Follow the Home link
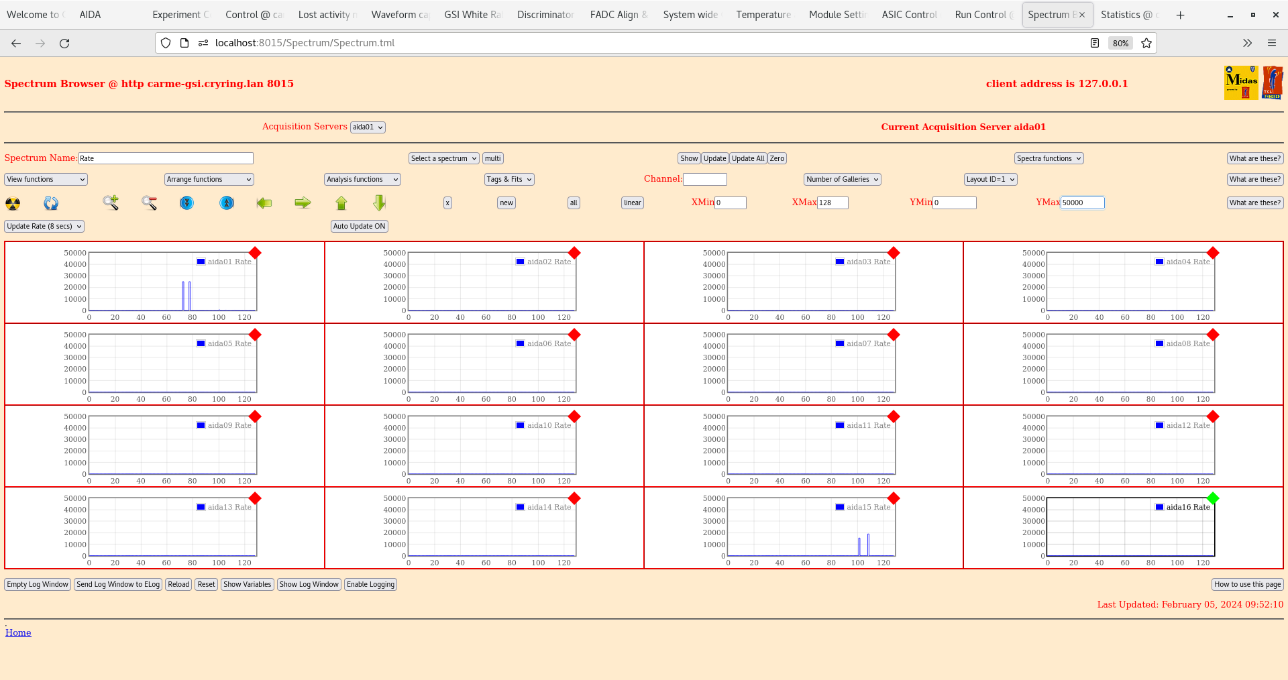1288x680 pixels. (18, 632)
